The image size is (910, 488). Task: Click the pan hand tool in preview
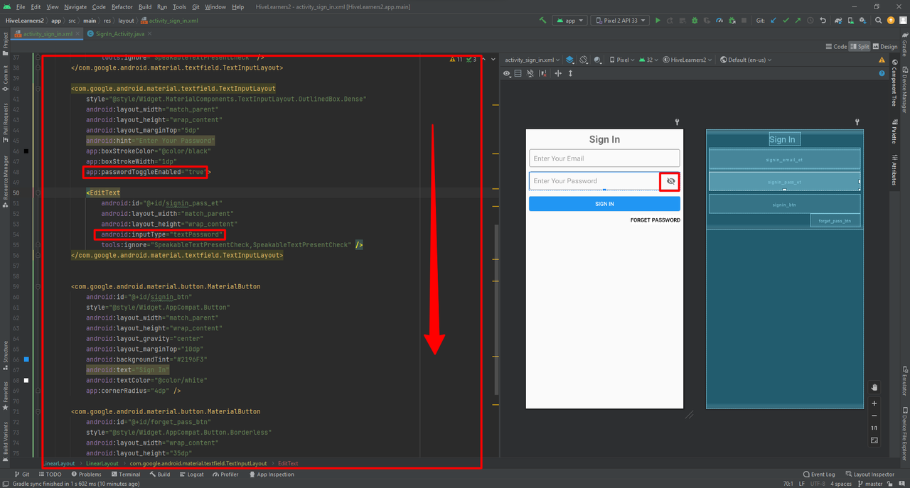pyautogui.click(x=874, y=387)
